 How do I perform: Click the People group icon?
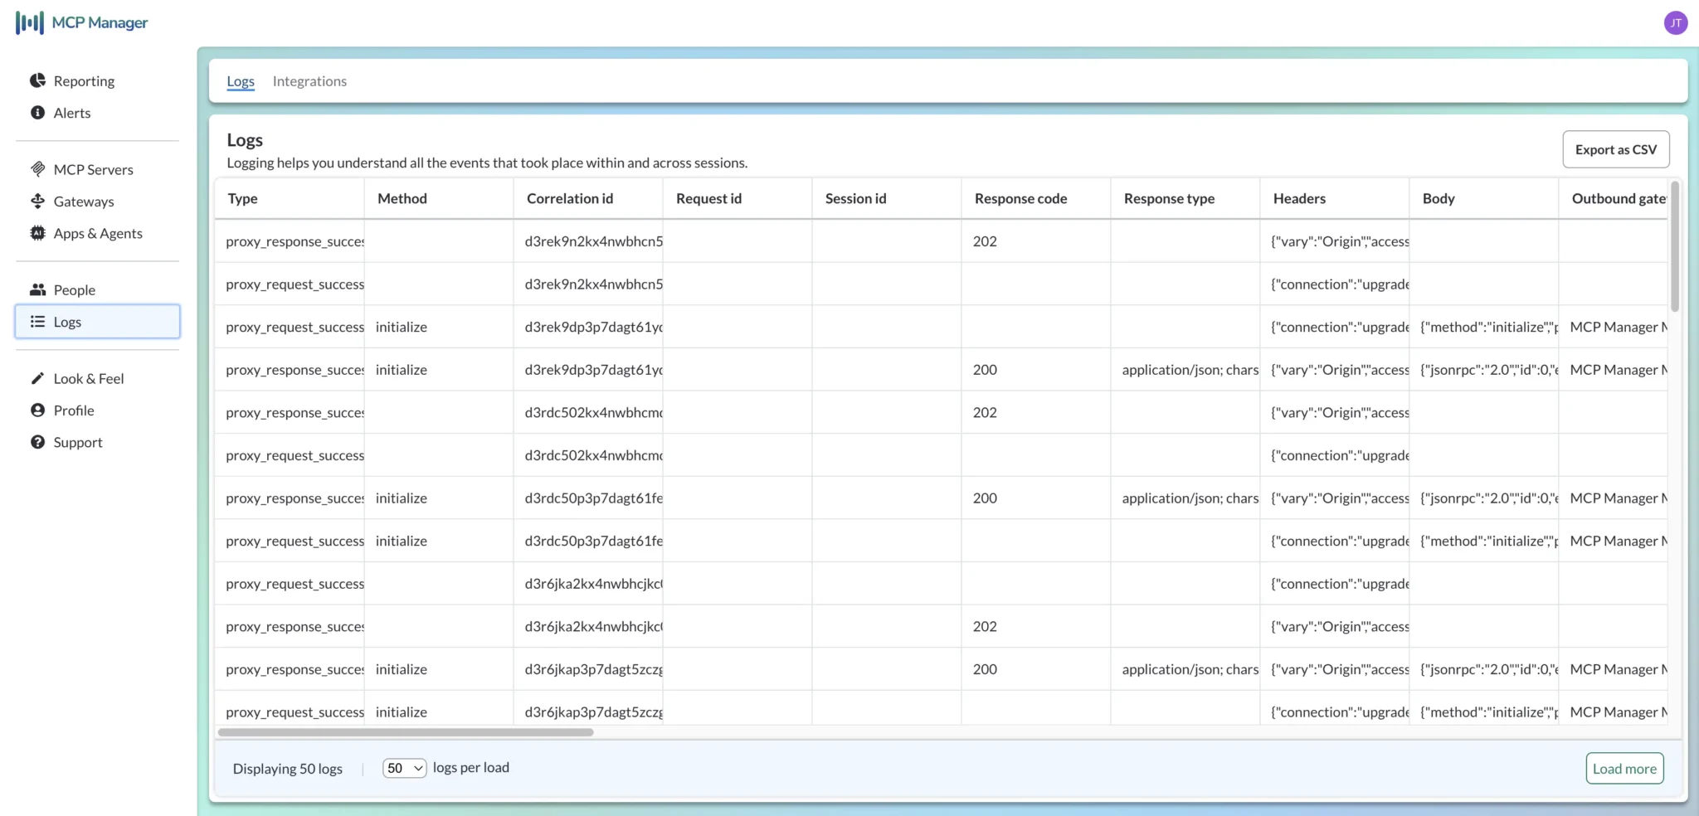pos(37,289)
